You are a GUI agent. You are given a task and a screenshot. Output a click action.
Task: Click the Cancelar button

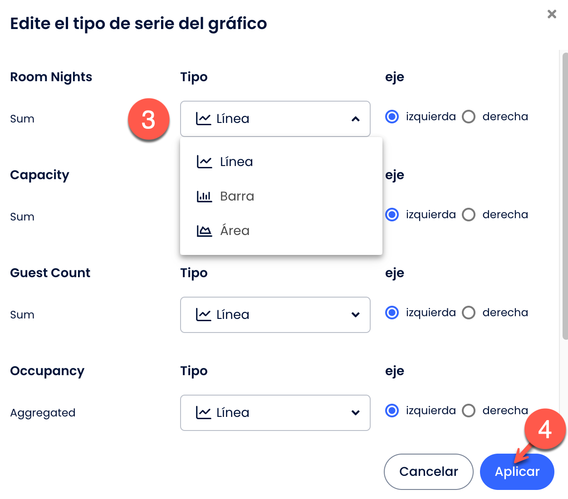pyautogui.click(x=429, y=472)
